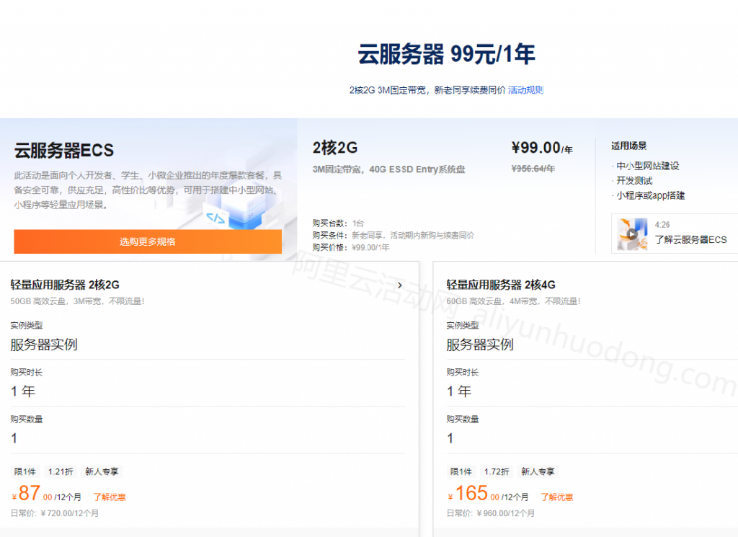Click 日常价 ¥720.00/12个月 text

55,513
